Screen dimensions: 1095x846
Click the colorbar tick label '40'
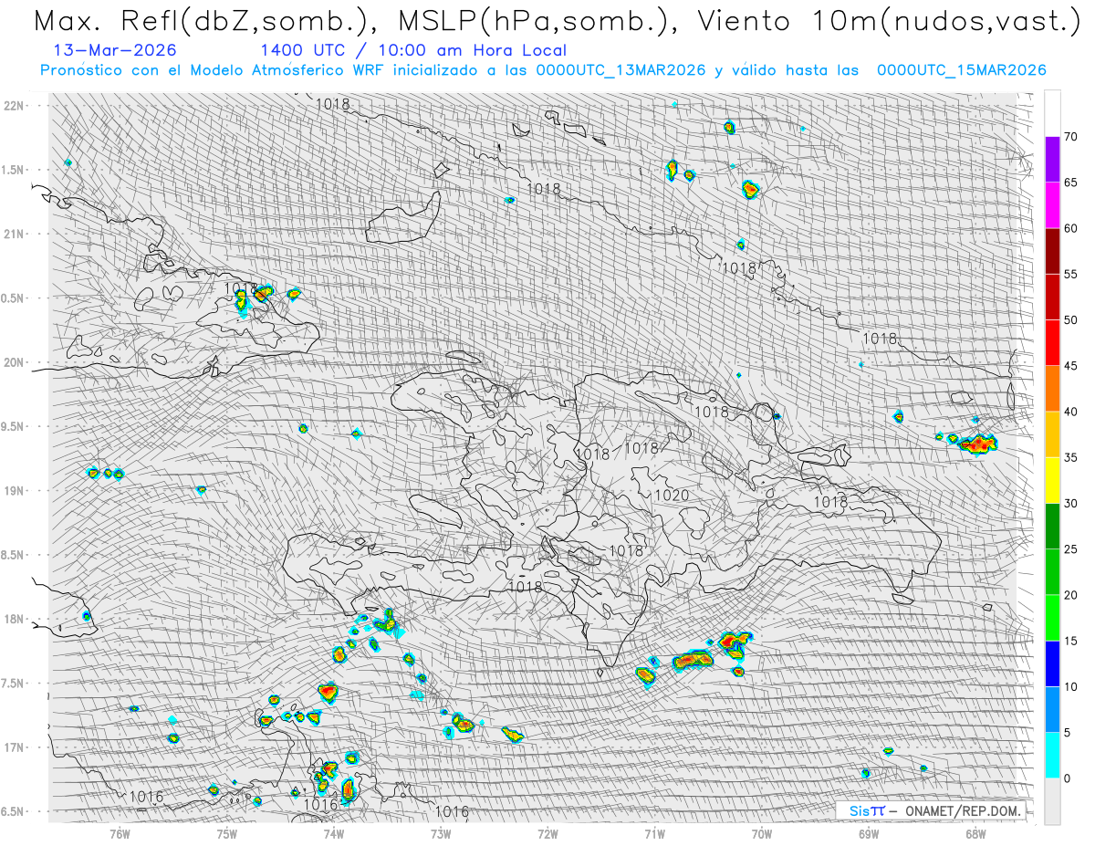(x=1071, y=412)
